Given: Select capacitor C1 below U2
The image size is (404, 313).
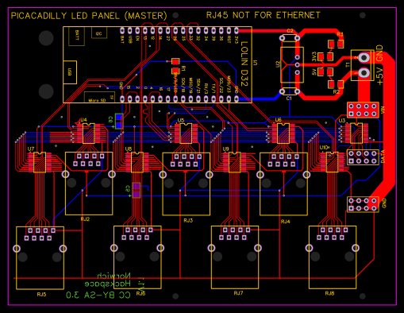Looking at the screenshot, I should click(x=290, y=91).
